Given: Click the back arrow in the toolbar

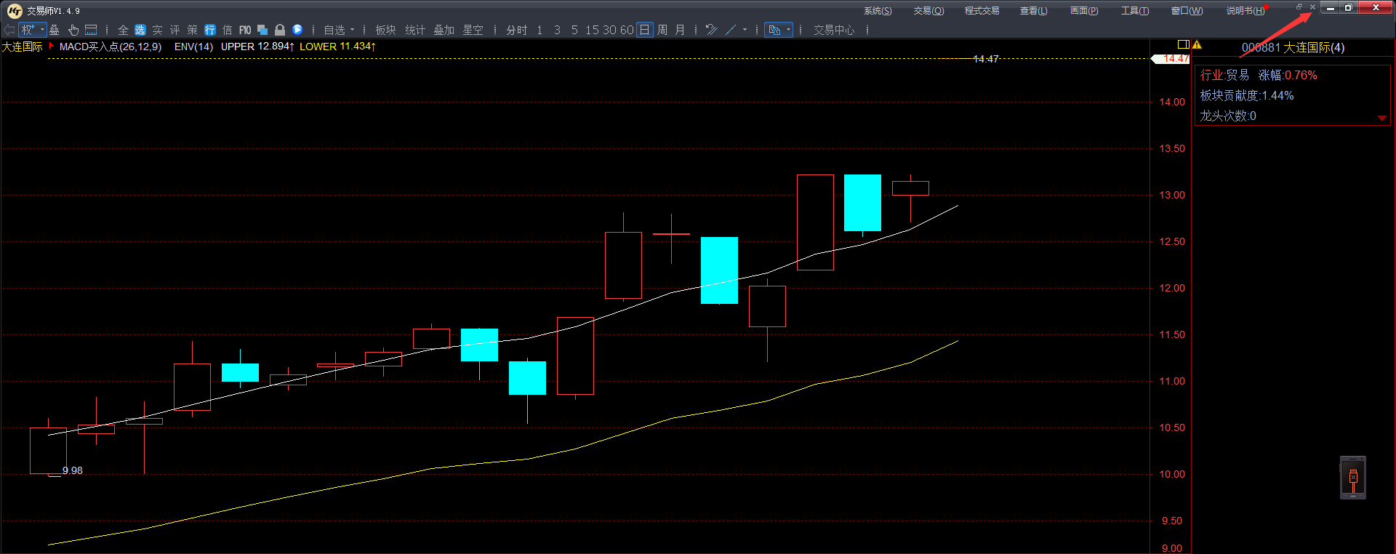Looking at the screenshot, I should [x=9, y=30].
